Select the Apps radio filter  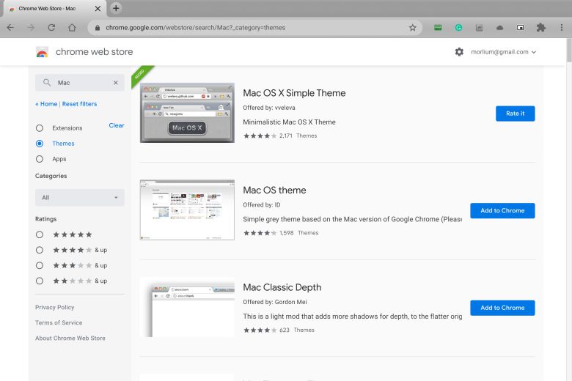[x=40, y=159]
